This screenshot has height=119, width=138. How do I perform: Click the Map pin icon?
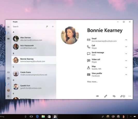pyautogui.click(x=89, y=67)
